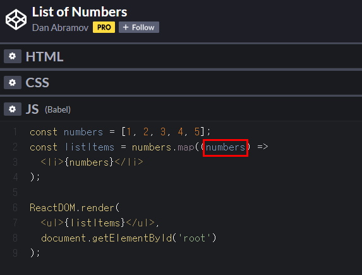This screenshot has height=275, width=362.
Task: Click the arrow '=>' on line 2
Action: tap(263, 147)
